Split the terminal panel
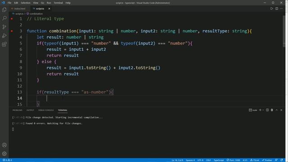Screen dimensions: 288x162 pyautogui.click(x=267, y=110)
